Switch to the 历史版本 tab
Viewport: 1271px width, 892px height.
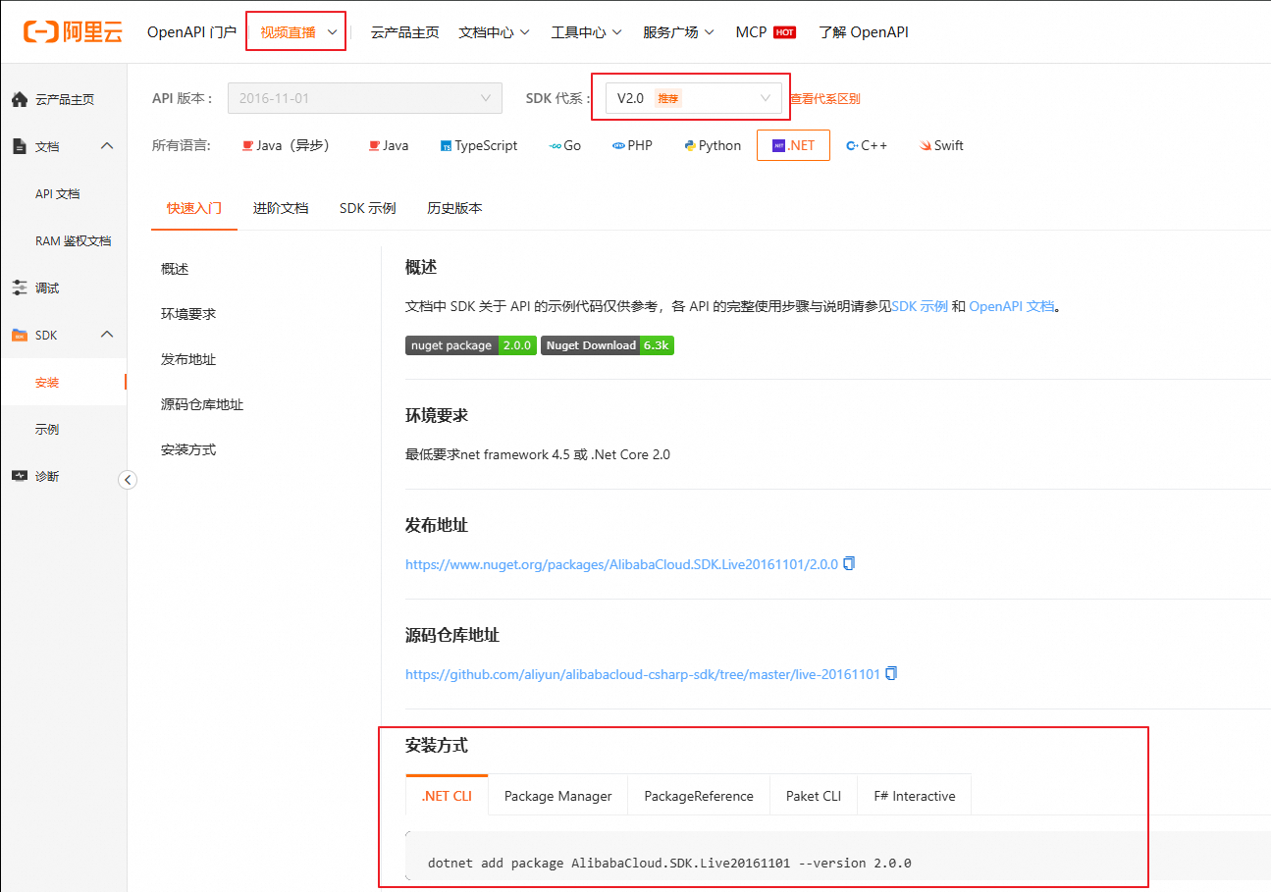pos(454,208)
